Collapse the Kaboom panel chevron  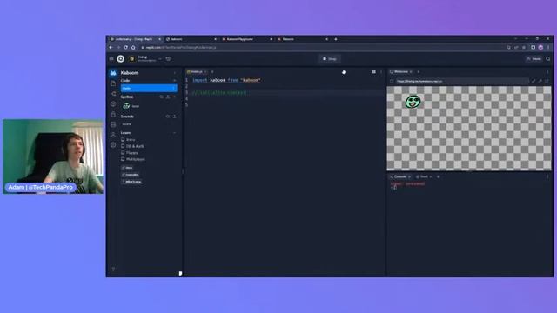click(x=174, y=73)
